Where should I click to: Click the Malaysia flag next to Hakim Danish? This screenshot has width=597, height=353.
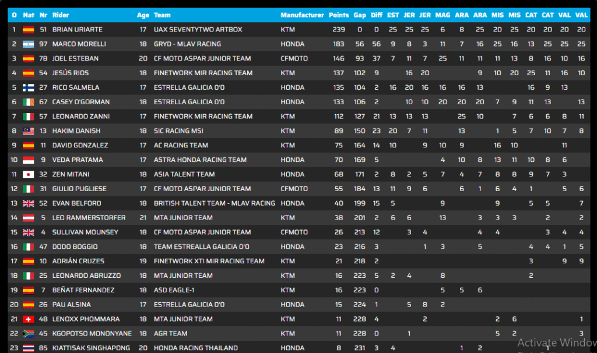point(28,131)
